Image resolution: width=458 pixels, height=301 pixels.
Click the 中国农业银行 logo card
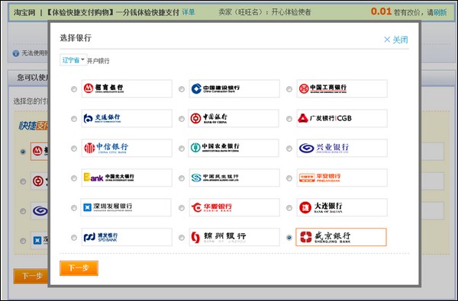click(x=234, y=148)
